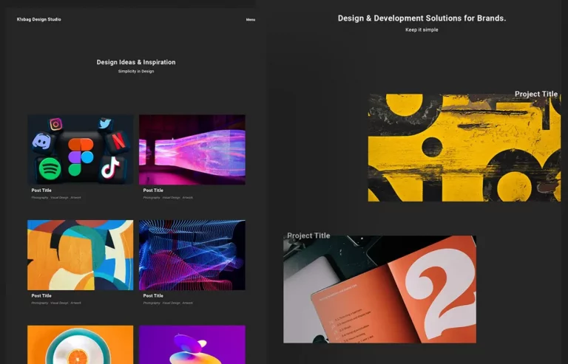The height and width of the screenshot is (364, 568).
Task: Open the orange abstract painting post thumbnail
Action: coord(81,255)
